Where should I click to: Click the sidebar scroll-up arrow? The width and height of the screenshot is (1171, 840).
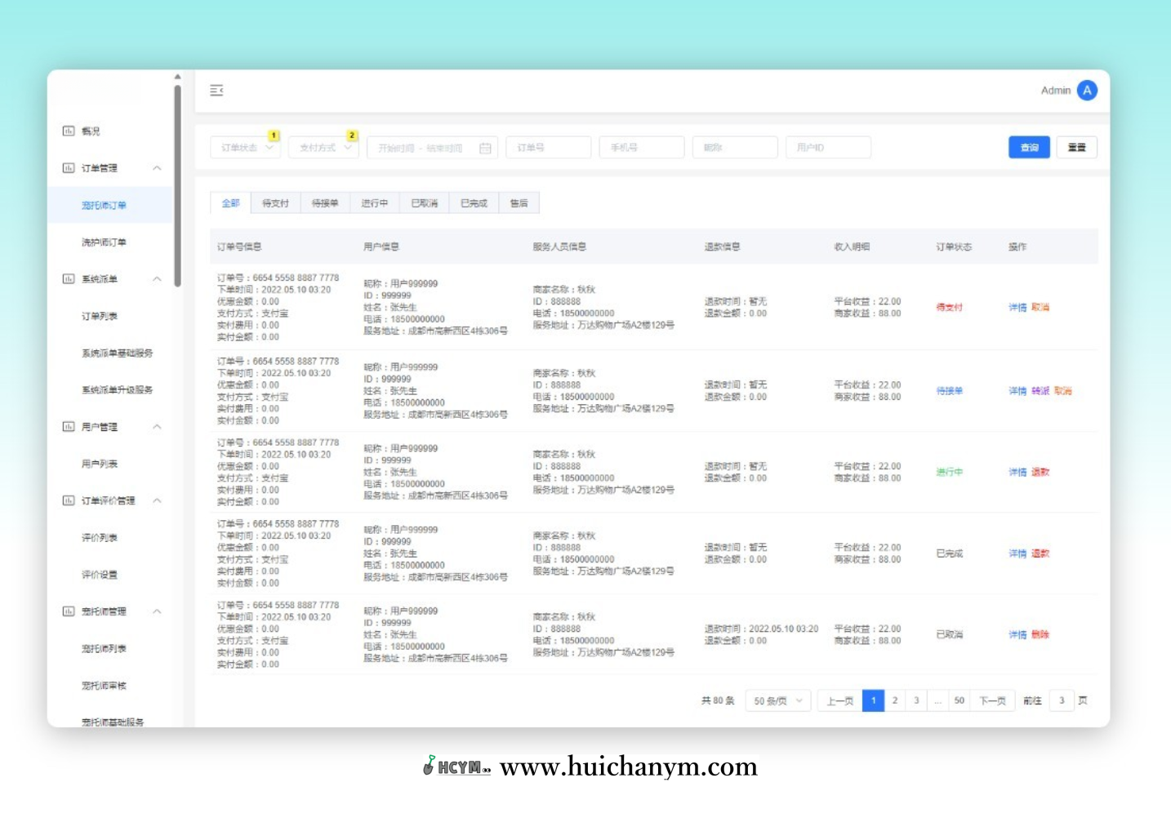point(177,77)
